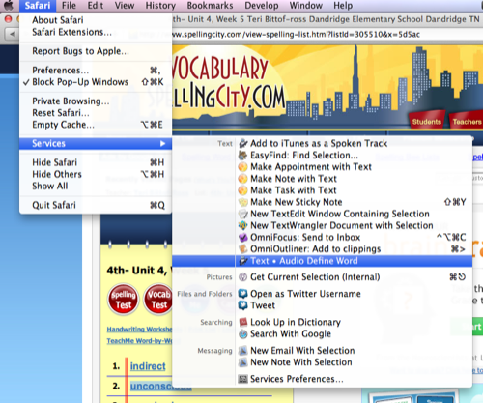Choose Empty Cache…
483x403 pixels.
pos(96,125)
